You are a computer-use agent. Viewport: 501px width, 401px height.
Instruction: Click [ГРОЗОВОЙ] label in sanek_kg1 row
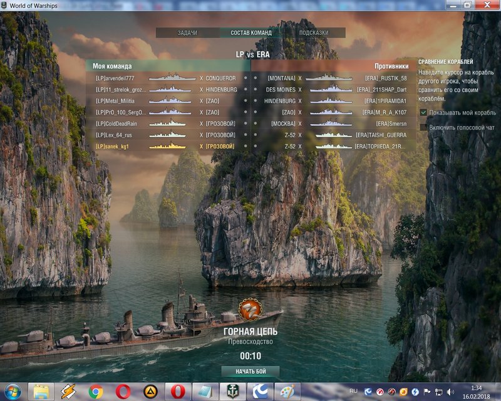[220, 147]
